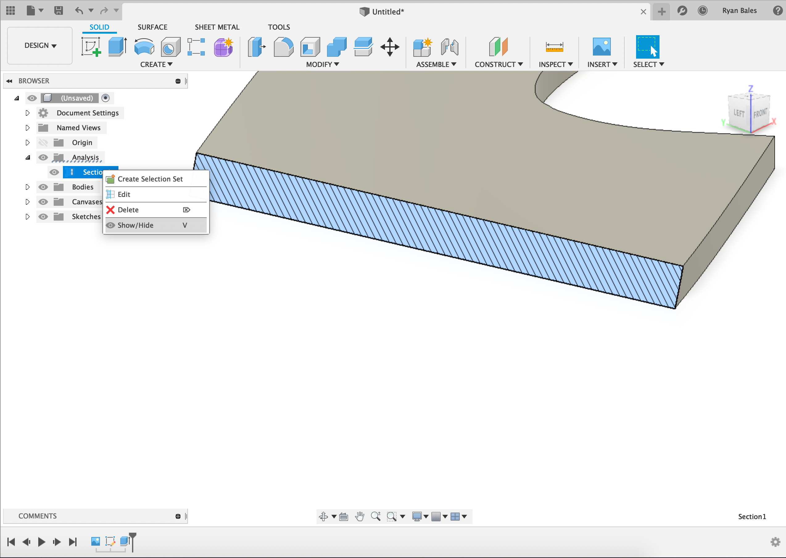This screenshot has width=786, height=558.
Task: Play the design timeline
Action: pyautogui.click(x=42, y=542)
